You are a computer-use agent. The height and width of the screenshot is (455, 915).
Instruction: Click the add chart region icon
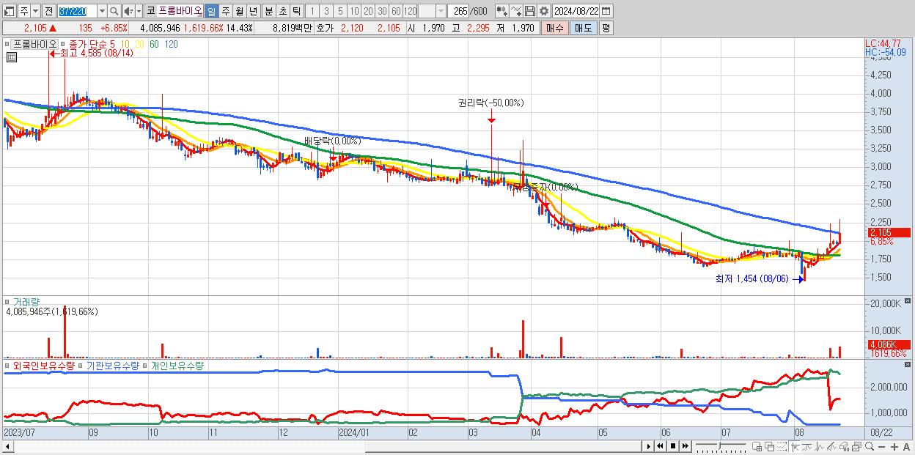pos(757,446)
